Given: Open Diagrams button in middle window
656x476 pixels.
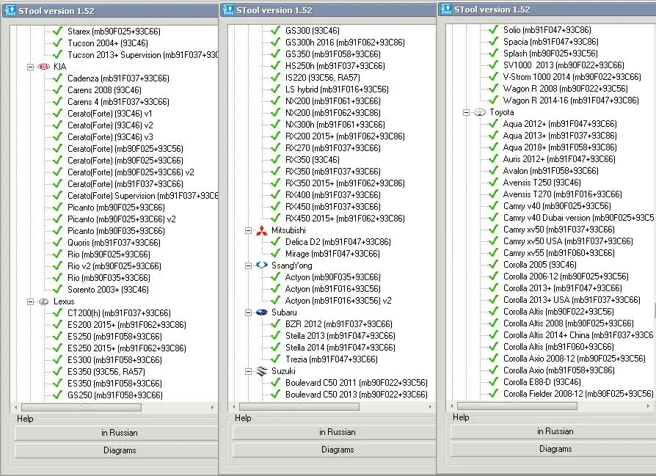Looking at the screenshot, I should coord(335,450).
